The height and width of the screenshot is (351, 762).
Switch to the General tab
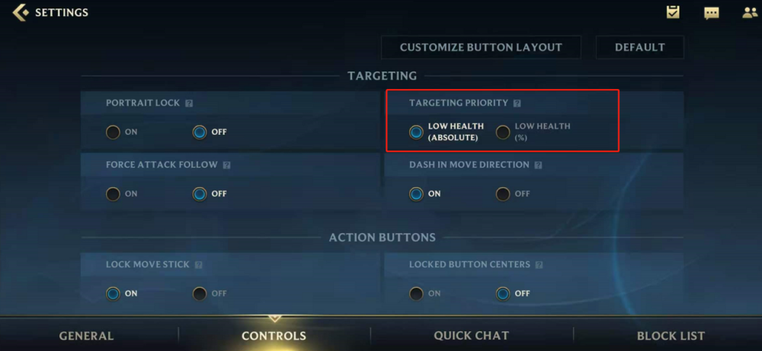point(87,336)
